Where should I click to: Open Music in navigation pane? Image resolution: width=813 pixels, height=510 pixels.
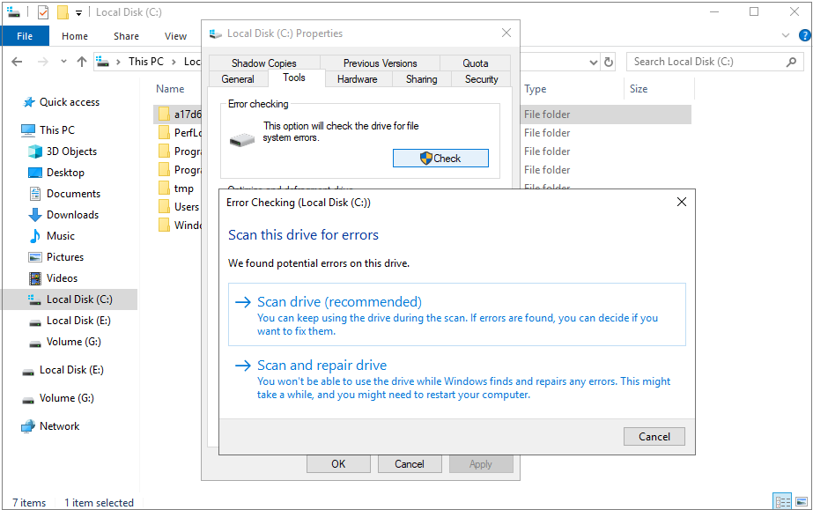pos(61,236)
